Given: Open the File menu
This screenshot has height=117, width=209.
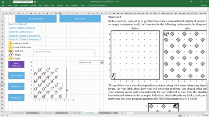Looking at the screenshot, I should [x=3, y=5].
